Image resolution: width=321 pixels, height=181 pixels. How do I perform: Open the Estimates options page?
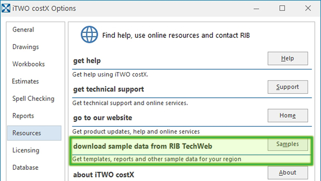click(25, 81)
